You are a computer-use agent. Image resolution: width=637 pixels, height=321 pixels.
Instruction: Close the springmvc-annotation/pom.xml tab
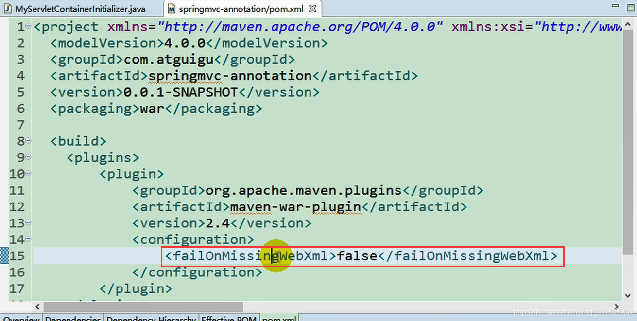pyautogui.click(x=312, y=9)
